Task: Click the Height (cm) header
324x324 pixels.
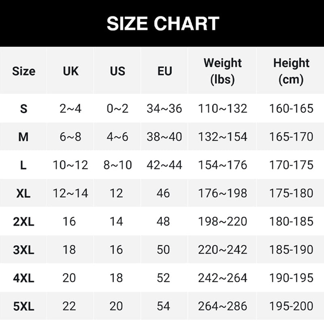Action: (291, 71)
